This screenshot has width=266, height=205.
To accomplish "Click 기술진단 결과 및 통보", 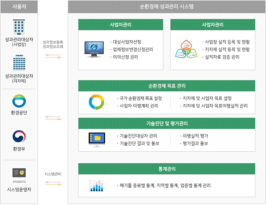I will (139, 143).
